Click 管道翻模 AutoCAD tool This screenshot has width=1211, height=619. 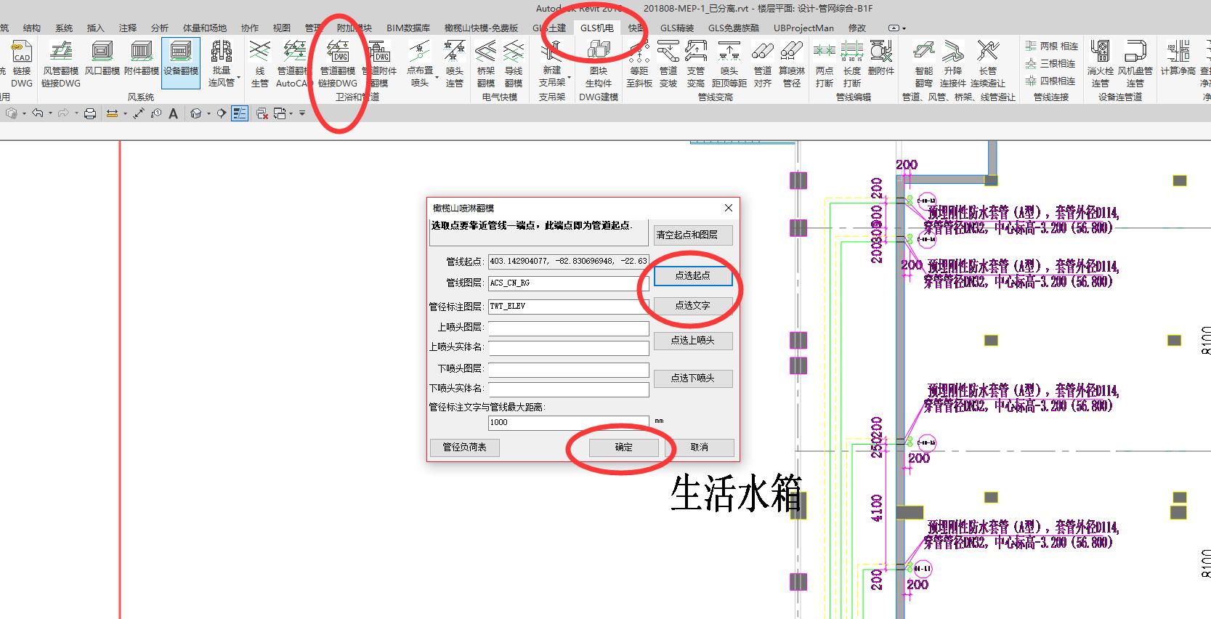pos(294,64)
